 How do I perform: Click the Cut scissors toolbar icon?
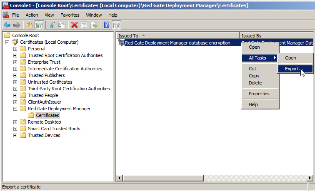(52, 25)
